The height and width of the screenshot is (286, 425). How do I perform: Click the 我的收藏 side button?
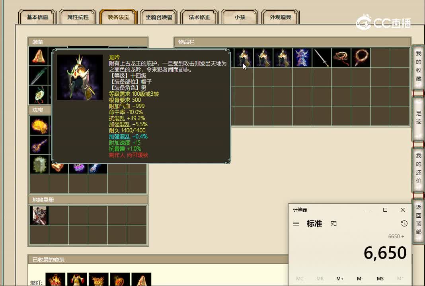tap(418, 67)
